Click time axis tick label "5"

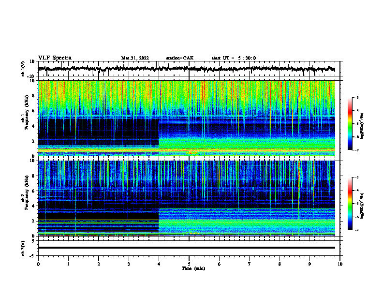point(189,264)
